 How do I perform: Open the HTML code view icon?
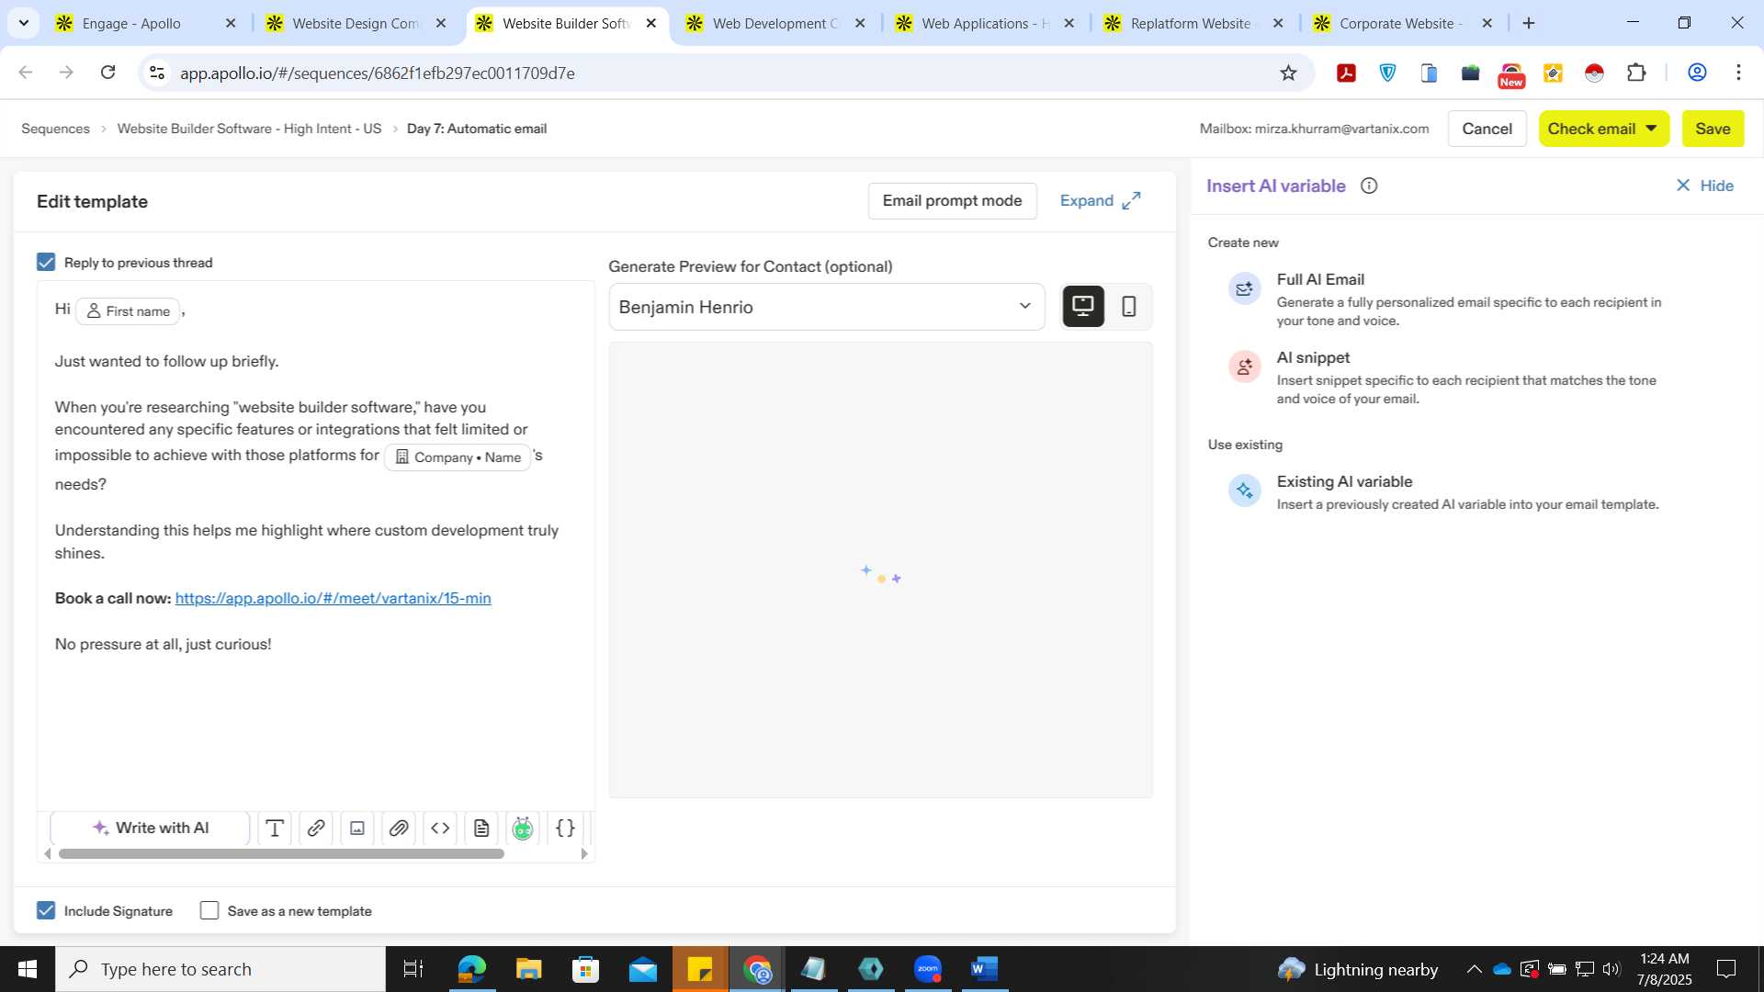pos(440,829)
